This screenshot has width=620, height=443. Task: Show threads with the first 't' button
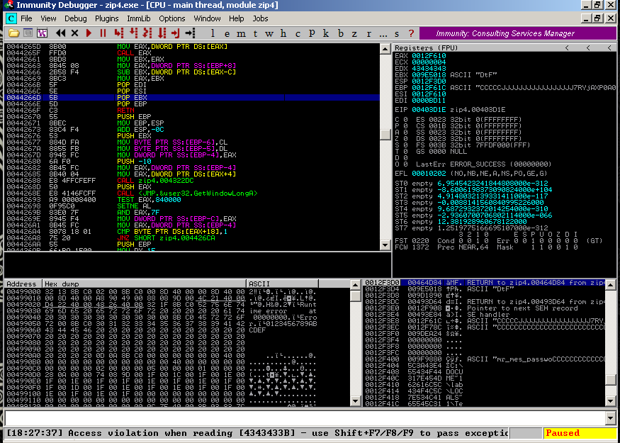255,33
